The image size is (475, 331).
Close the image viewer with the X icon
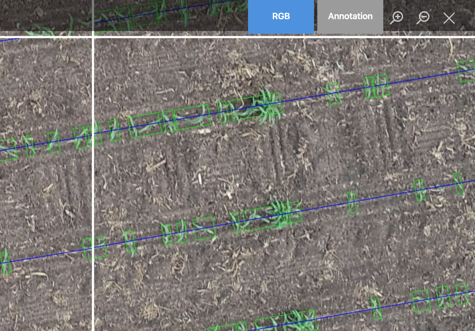coord(449,18)
